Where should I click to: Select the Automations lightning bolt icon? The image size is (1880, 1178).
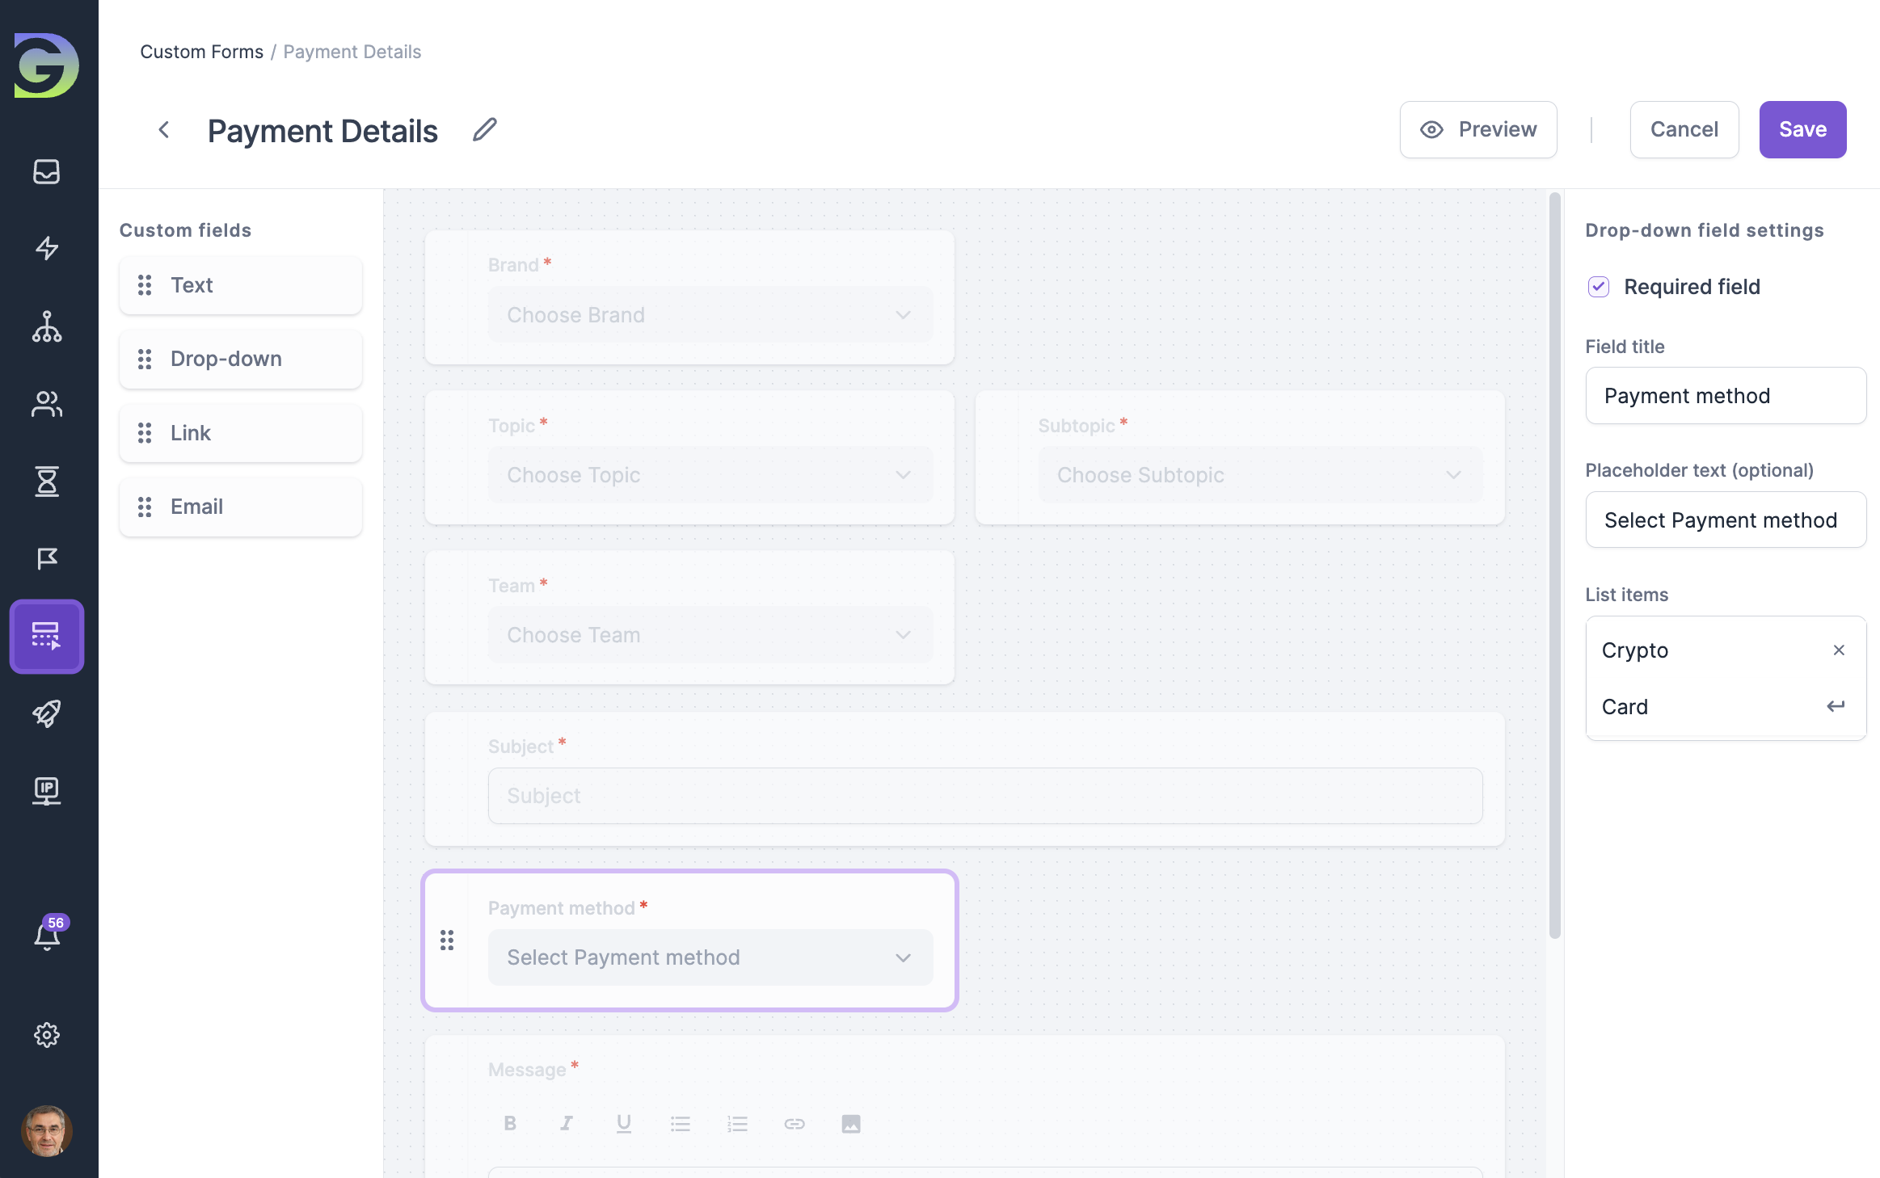46,248
